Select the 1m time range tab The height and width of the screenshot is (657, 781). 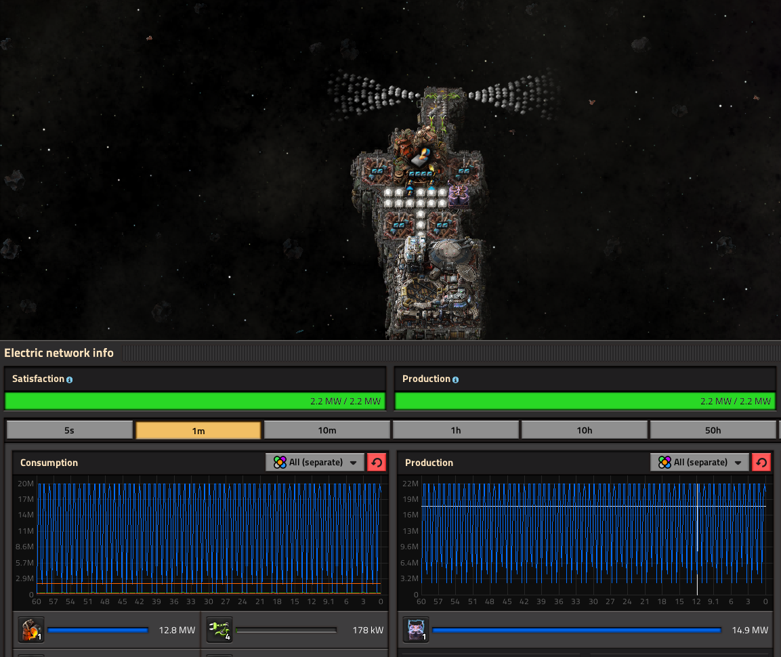point(198,430)
